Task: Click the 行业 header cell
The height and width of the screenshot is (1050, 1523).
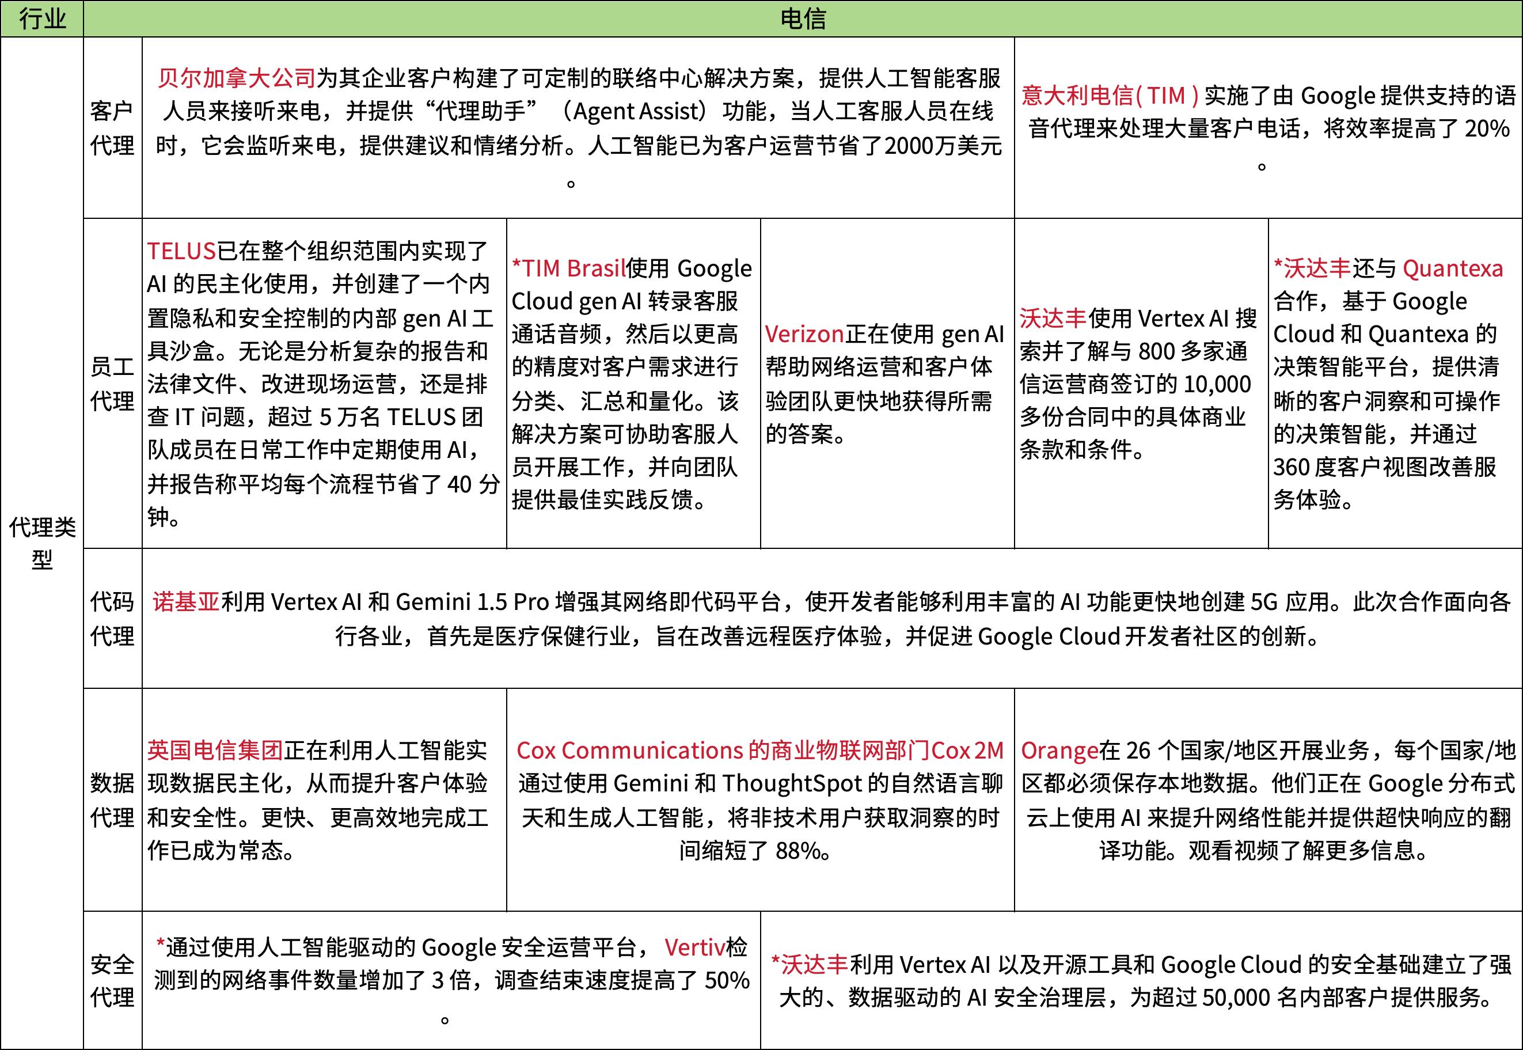Action: [x=42, y=18]
